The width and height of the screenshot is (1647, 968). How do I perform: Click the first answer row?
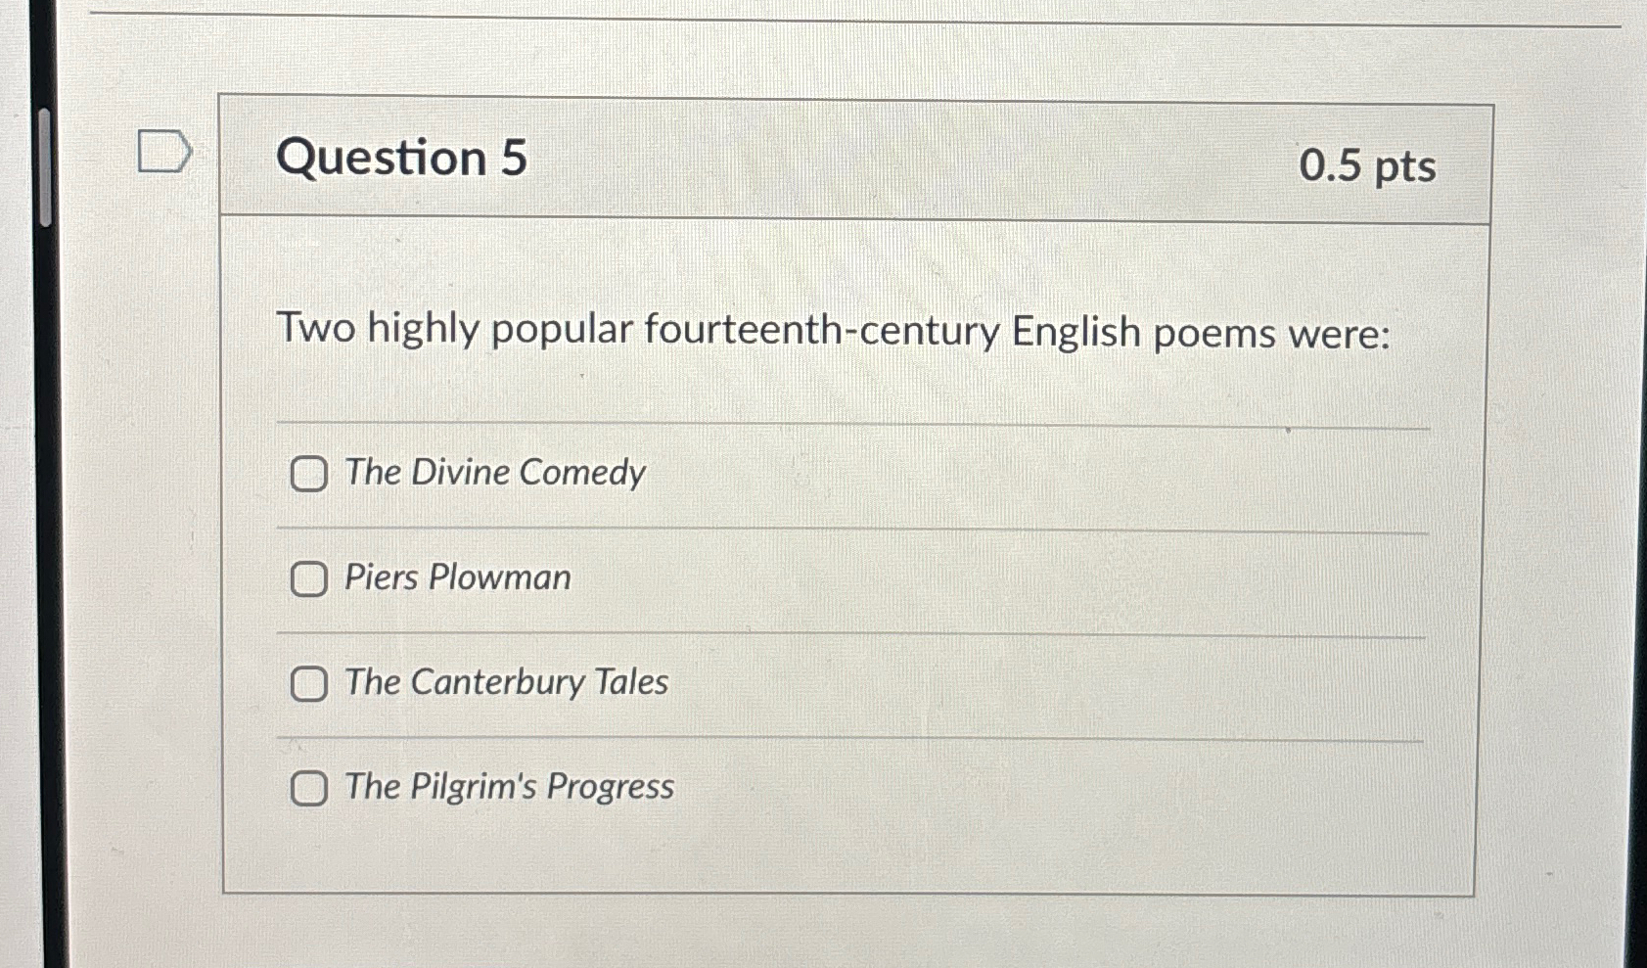click(851, 477)
